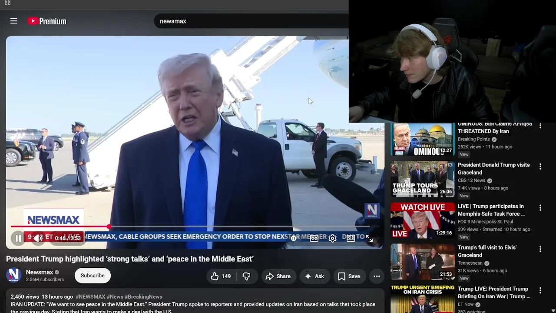Screen dimensions: 556x313
Task: Click 31K views 6 hours ago text
Action: 482,271
